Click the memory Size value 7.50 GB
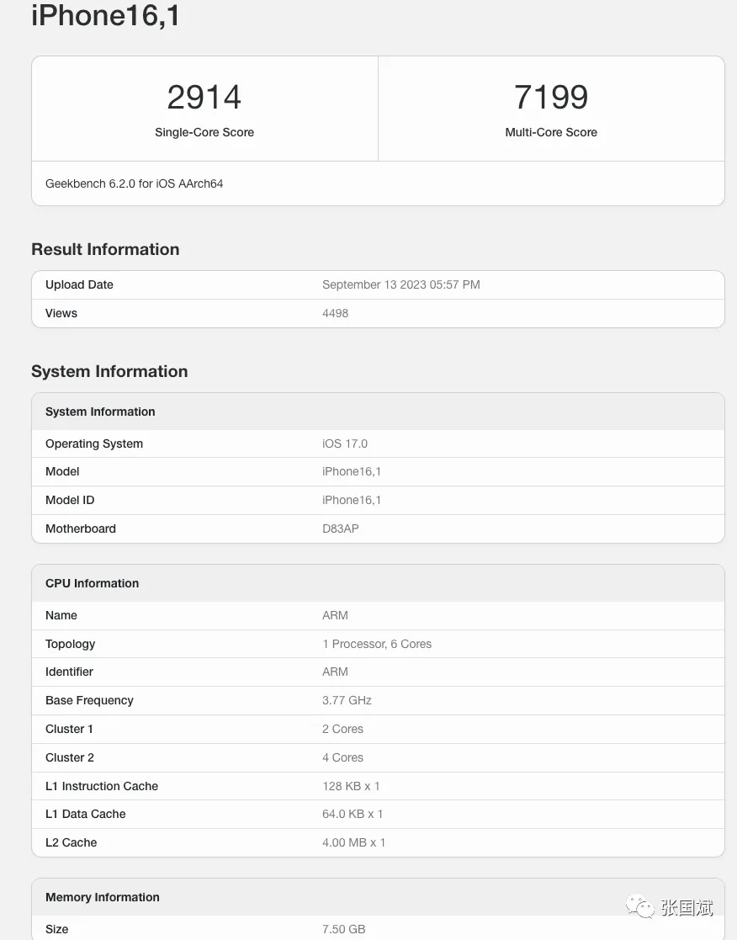 tap(343, 929)
